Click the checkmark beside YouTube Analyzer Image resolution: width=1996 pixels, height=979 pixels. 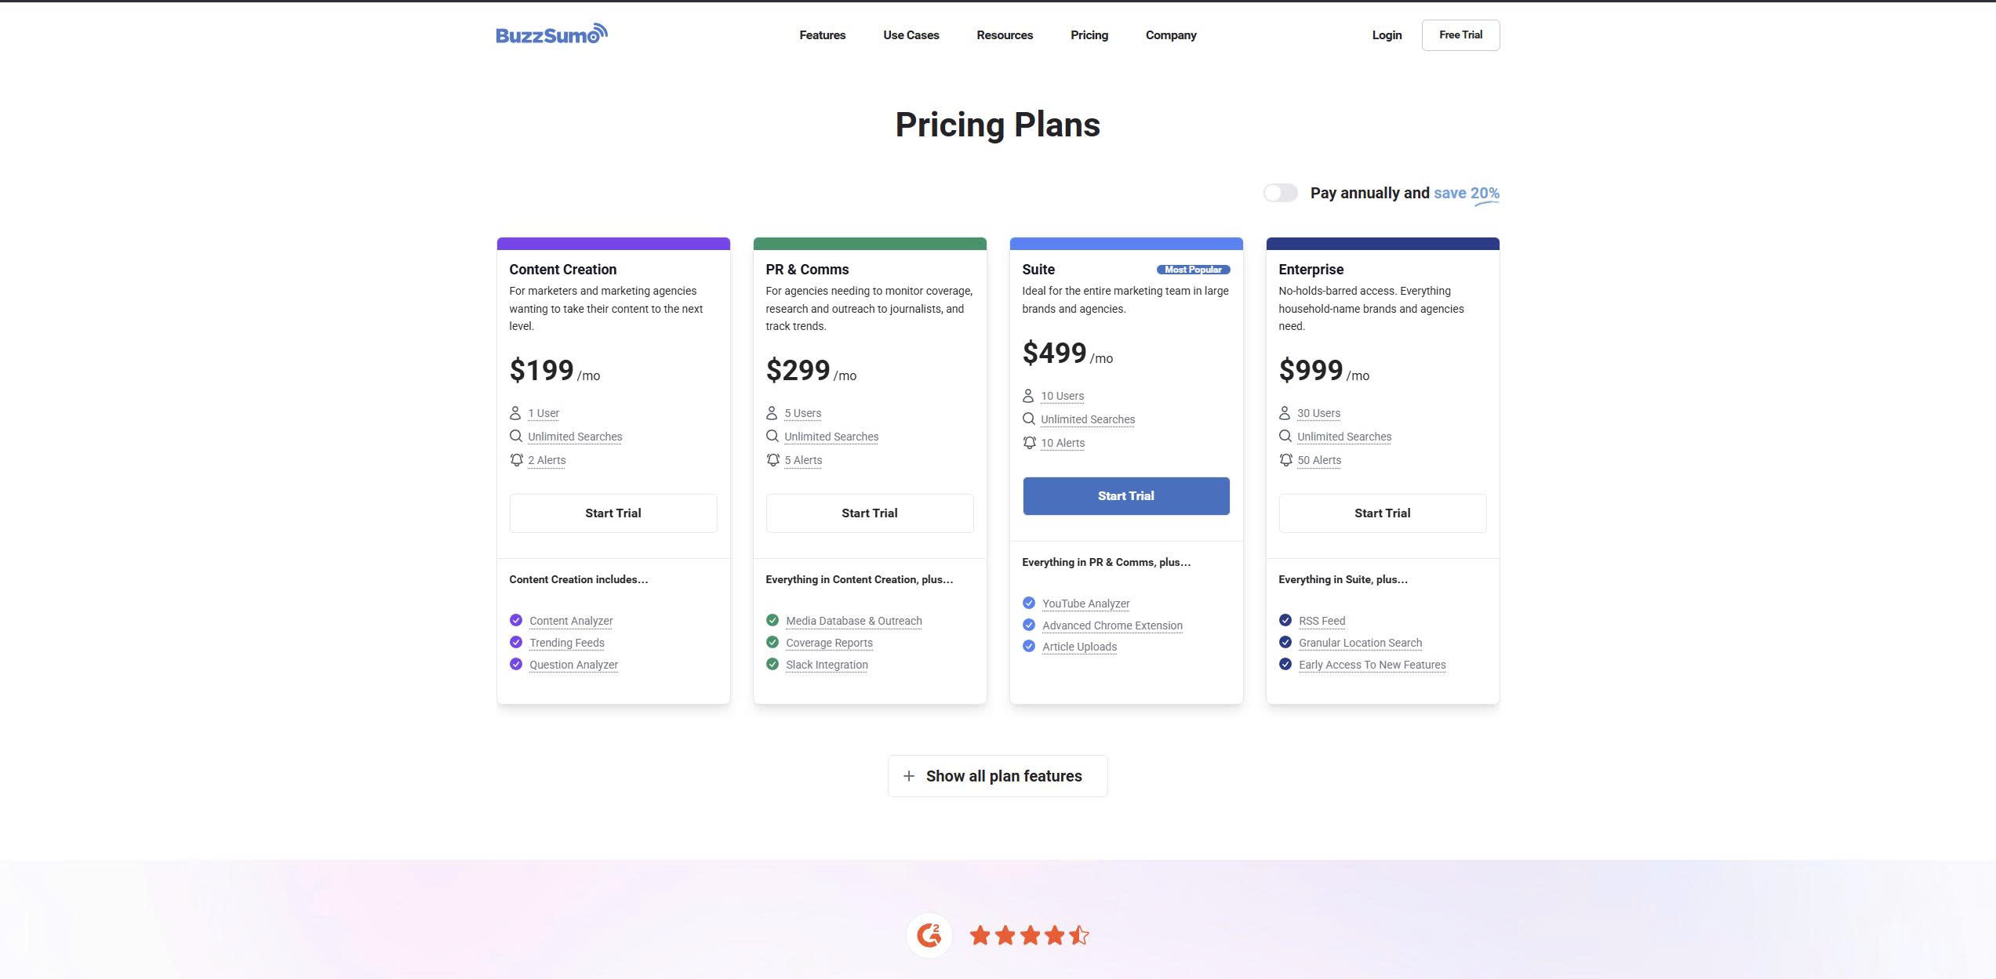pos(1029,603)
